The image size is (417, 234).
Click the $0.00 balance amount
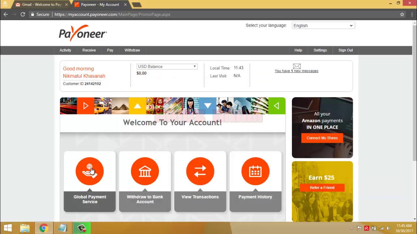(x=141, y=73)
